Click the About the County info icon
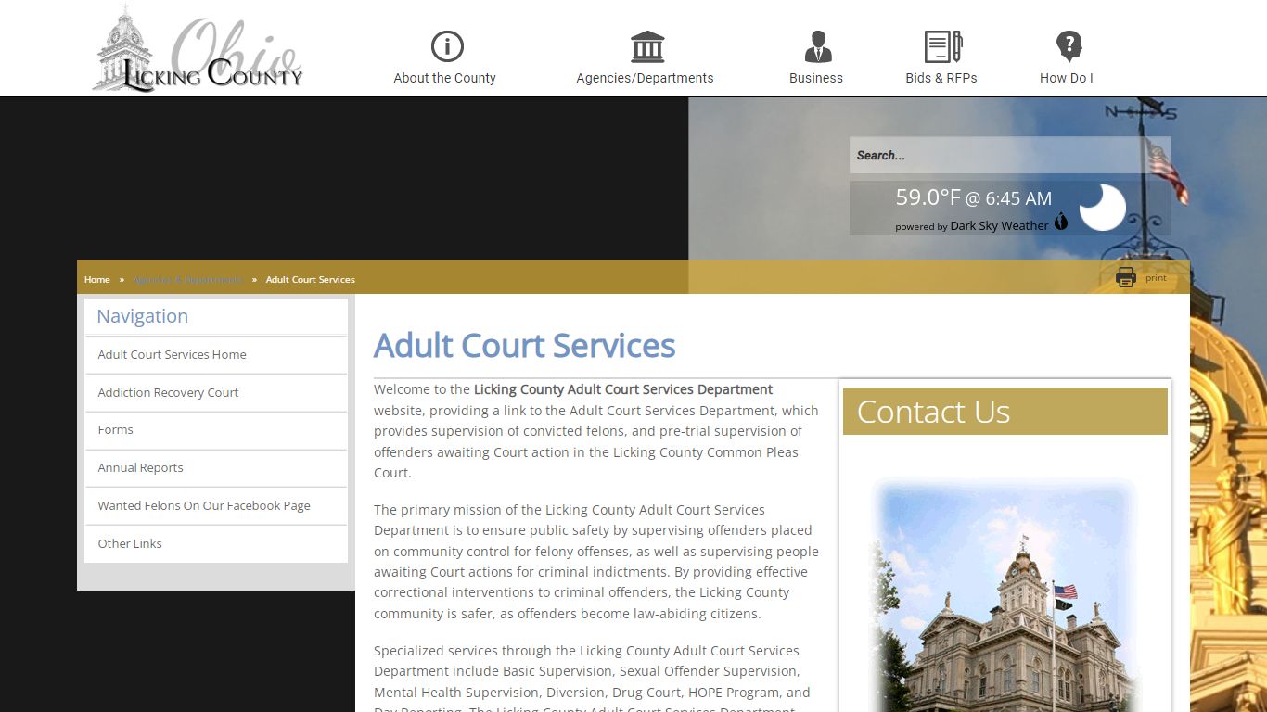Viewport: 1267px width, 712px height. 447,46
